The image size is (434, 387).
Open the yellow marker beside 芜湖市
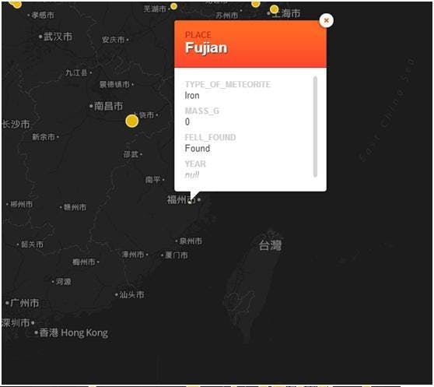(173, 6)
